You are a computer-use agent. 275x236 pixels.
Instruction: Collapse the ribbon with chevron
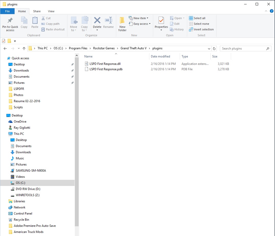click(266, 11)
